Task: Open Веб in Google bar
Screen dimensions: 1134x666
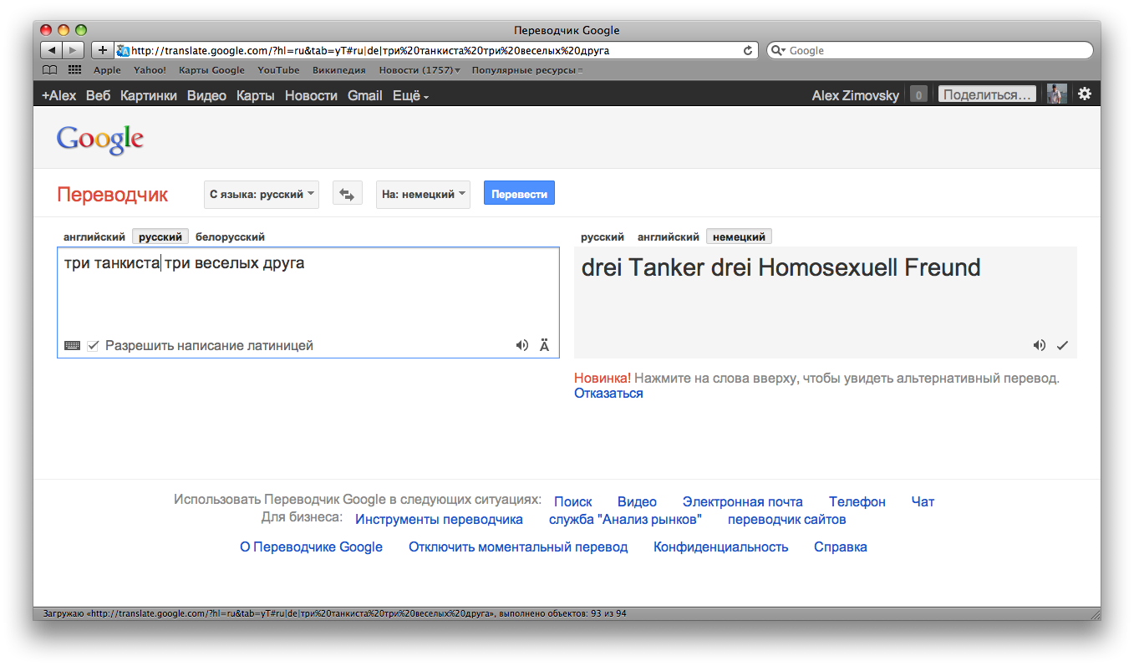Action: coord(98,95)
